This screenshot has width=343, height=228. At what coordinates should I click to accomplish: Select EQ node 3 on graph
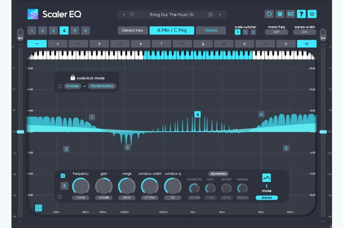[x=128, y=147]
